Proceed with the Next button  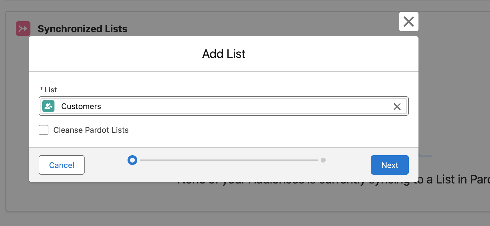390,165
